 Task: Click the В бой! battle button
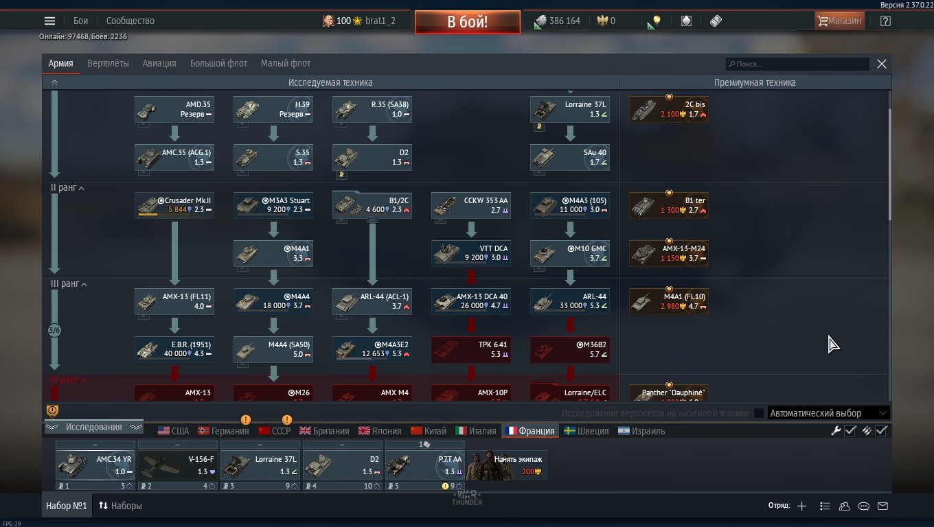(467, 21)
